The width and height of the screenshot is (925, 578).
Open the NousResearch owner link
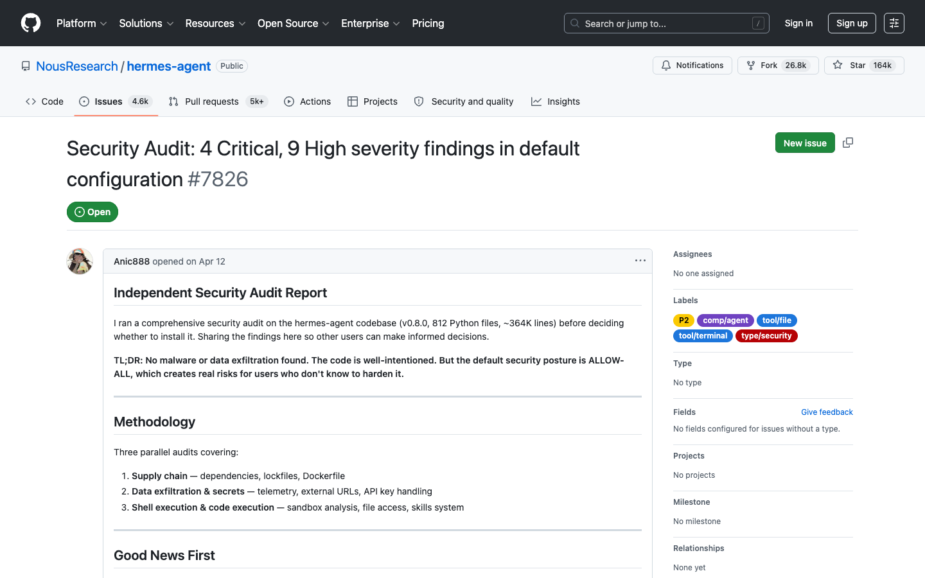coord(77,66)
